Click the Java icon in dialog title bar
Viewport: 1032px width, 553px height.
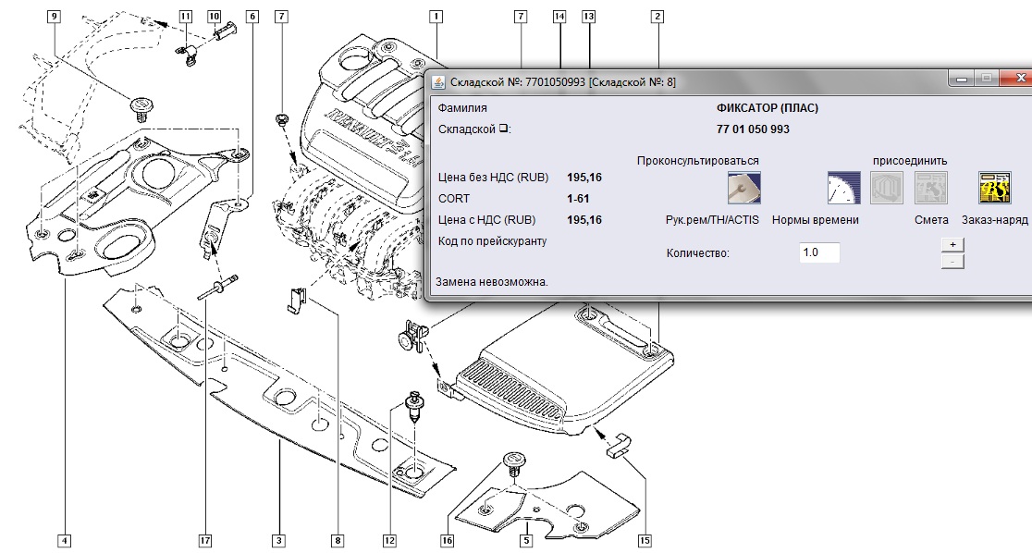click(437, 81)
